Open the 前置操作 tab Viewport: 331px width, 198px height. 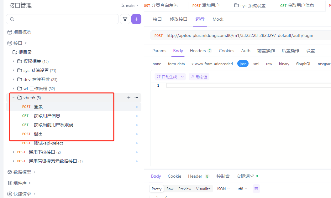point(266,51)
